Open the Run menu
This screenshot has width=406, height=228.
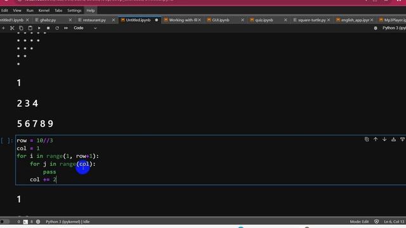30,11
